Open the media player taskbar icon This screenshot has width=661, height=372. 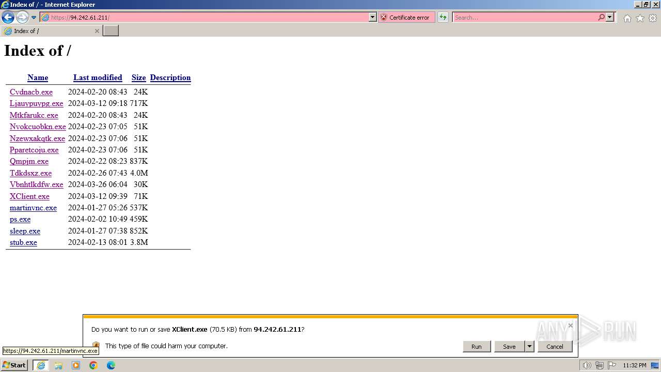pyautogui.click(x=76, y=365)
